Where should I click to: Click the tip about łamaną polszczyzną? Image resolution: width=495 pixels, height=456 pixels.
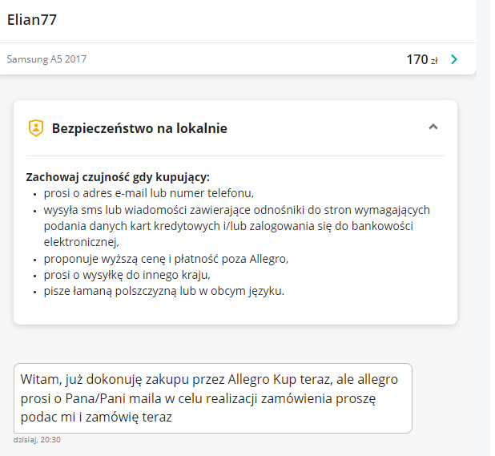tap(164, 291)
